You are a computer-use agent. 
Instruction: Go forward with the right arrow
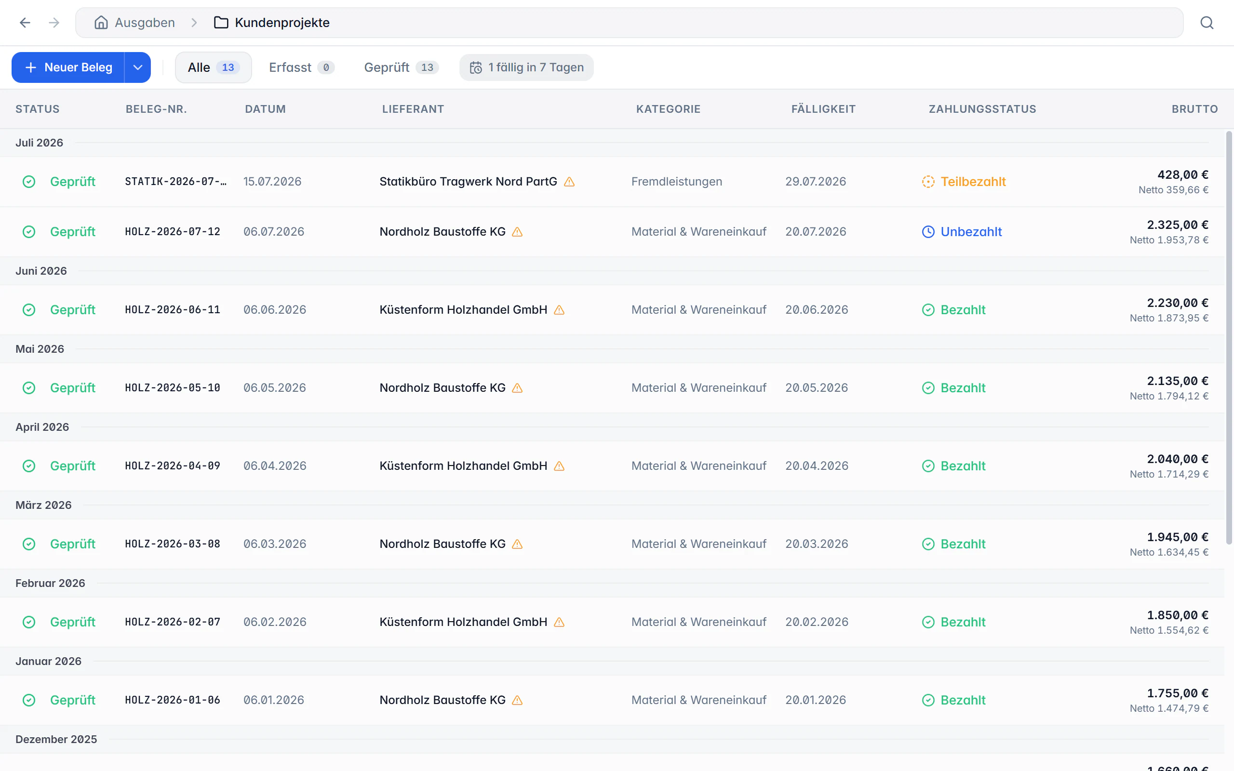click(54, 23)
